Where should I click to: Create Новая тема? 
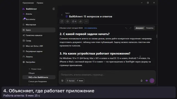(35, 69)
